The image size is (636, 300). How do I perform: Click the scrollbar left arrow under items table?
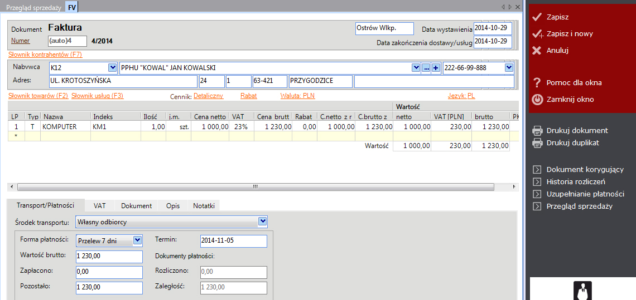coord(11,186)
